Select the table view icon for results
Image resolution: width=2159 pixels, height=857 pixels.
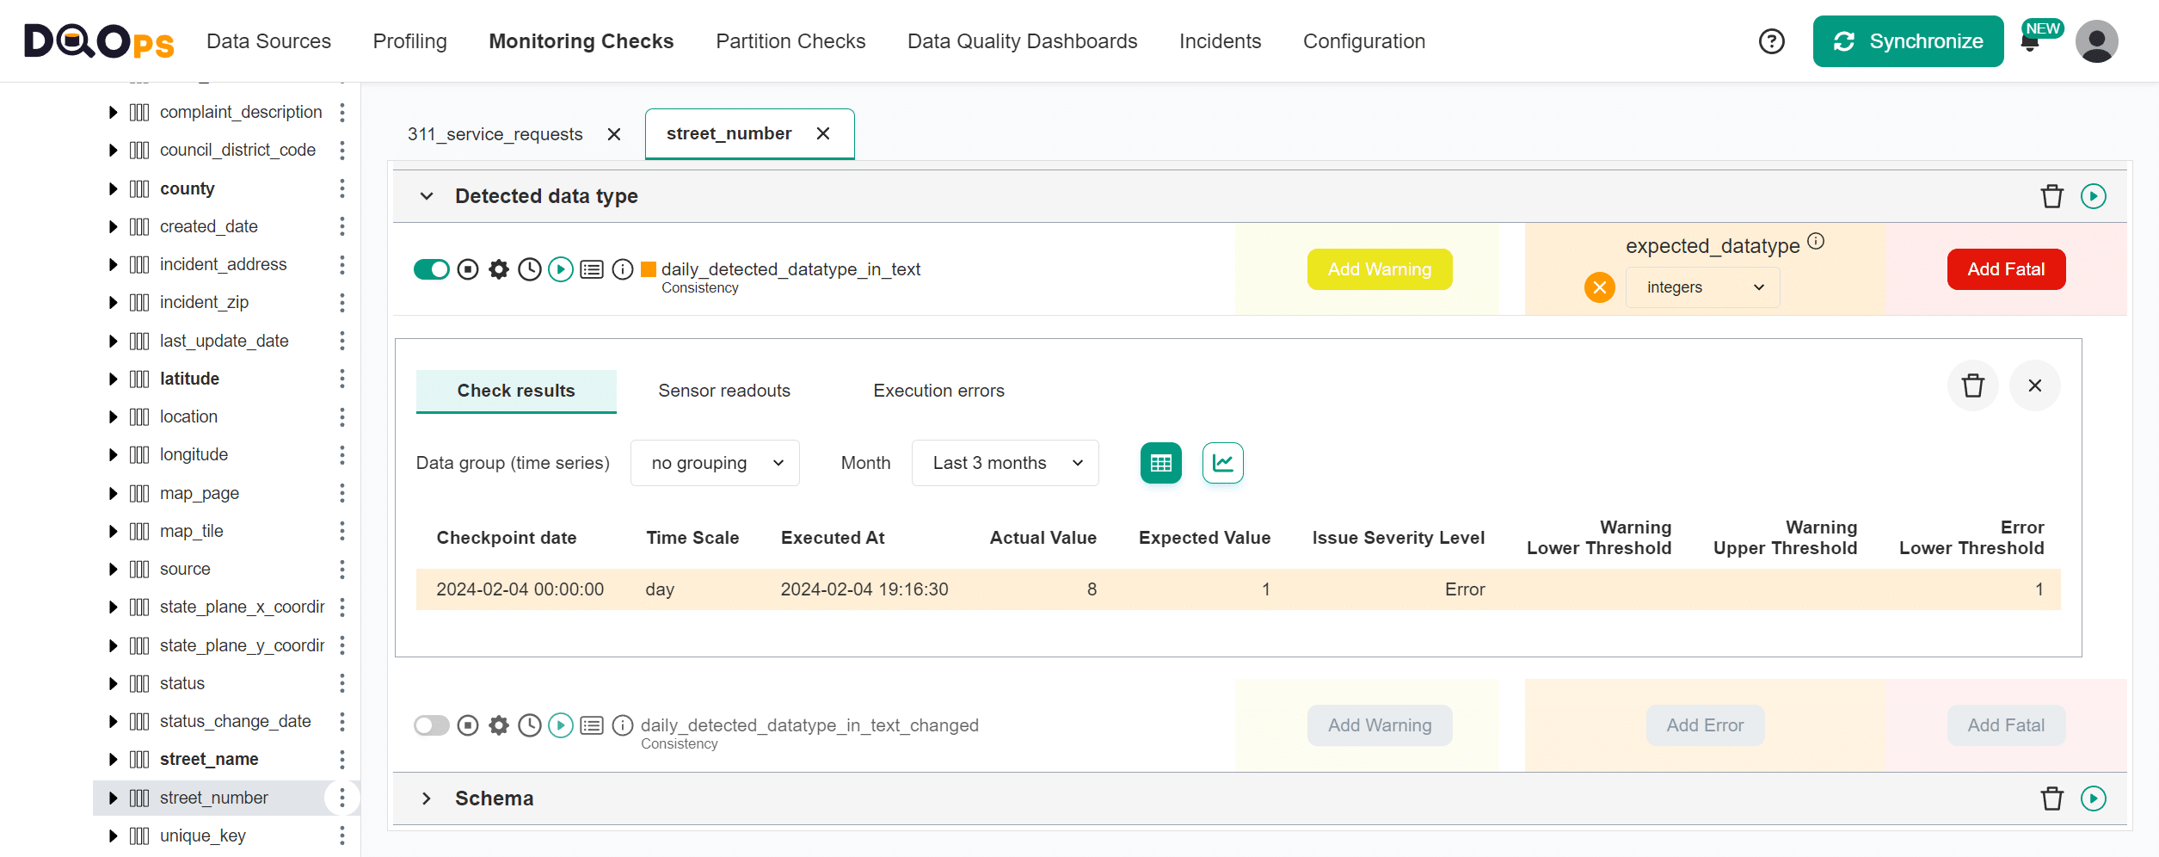1160,463
